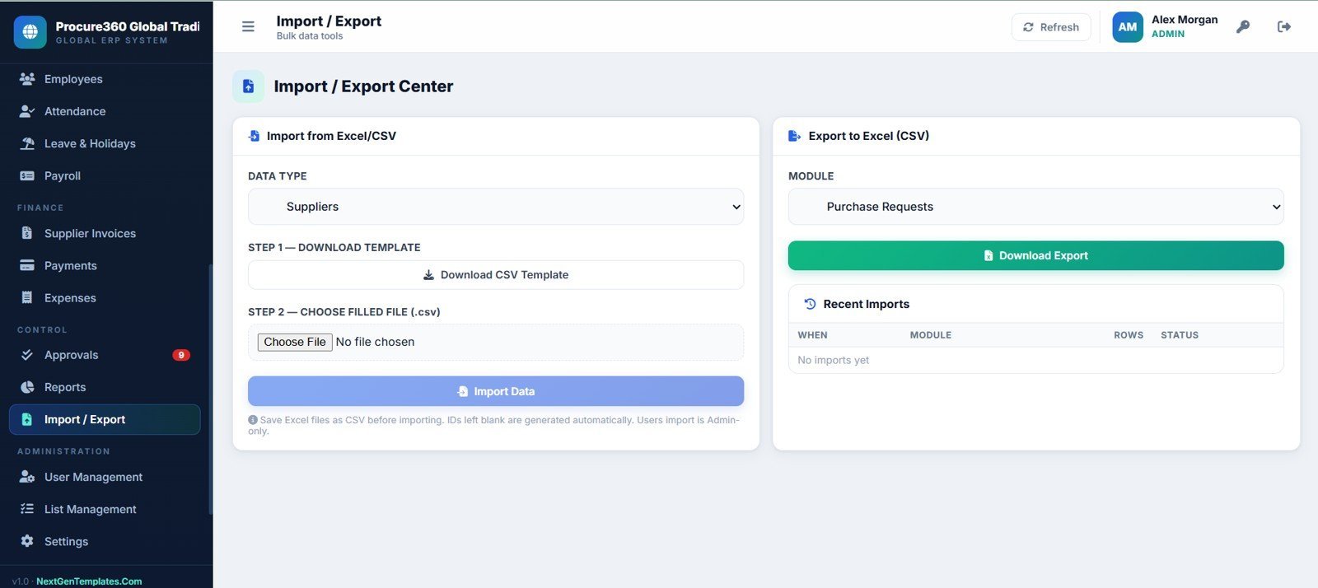Click the 'Bulk data tools' subtitle
The height and width of the screenshot is (588, 1318).
click(x=310, y=36)
